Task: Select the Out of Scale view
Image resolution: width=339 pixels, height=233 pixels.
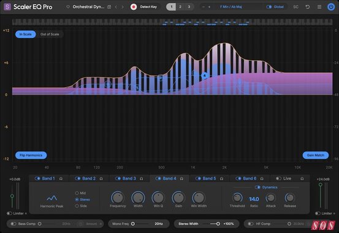Action: click(x=50, y=34)
